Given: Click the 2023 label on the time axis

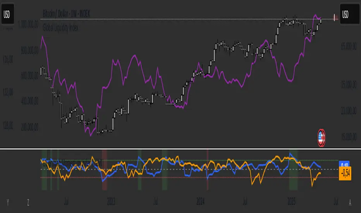Looking at the screenshot, I should point(111,202).
